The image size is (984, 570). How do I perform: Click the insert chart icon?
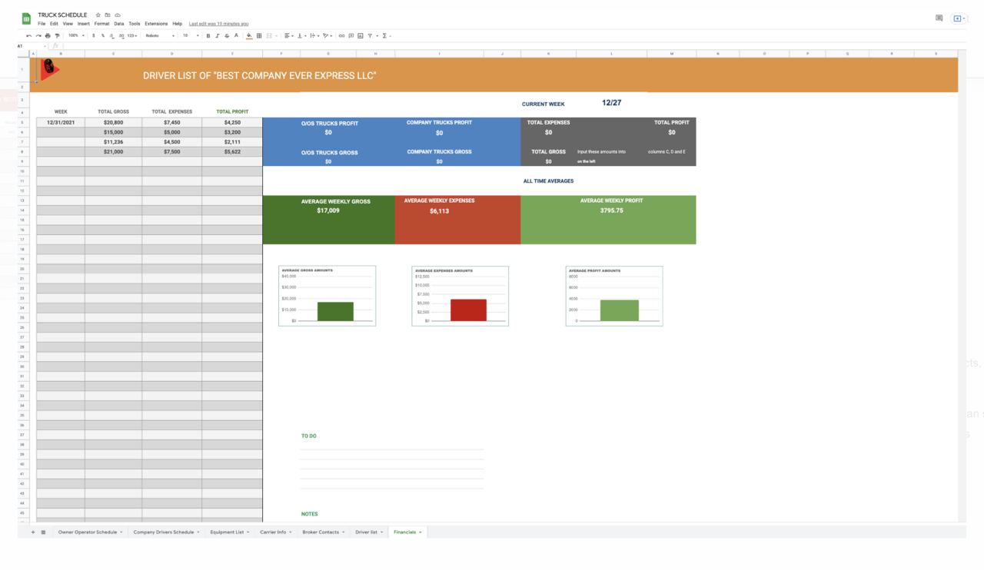361,35
